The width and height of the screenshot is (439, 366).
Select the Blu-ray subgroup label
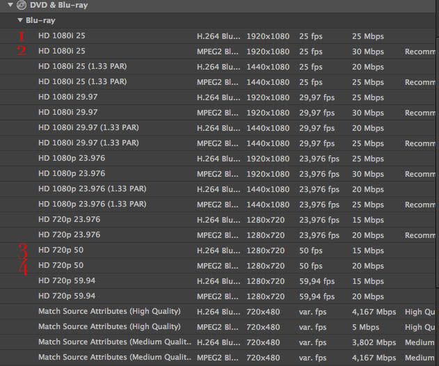(x=41, y=20)
